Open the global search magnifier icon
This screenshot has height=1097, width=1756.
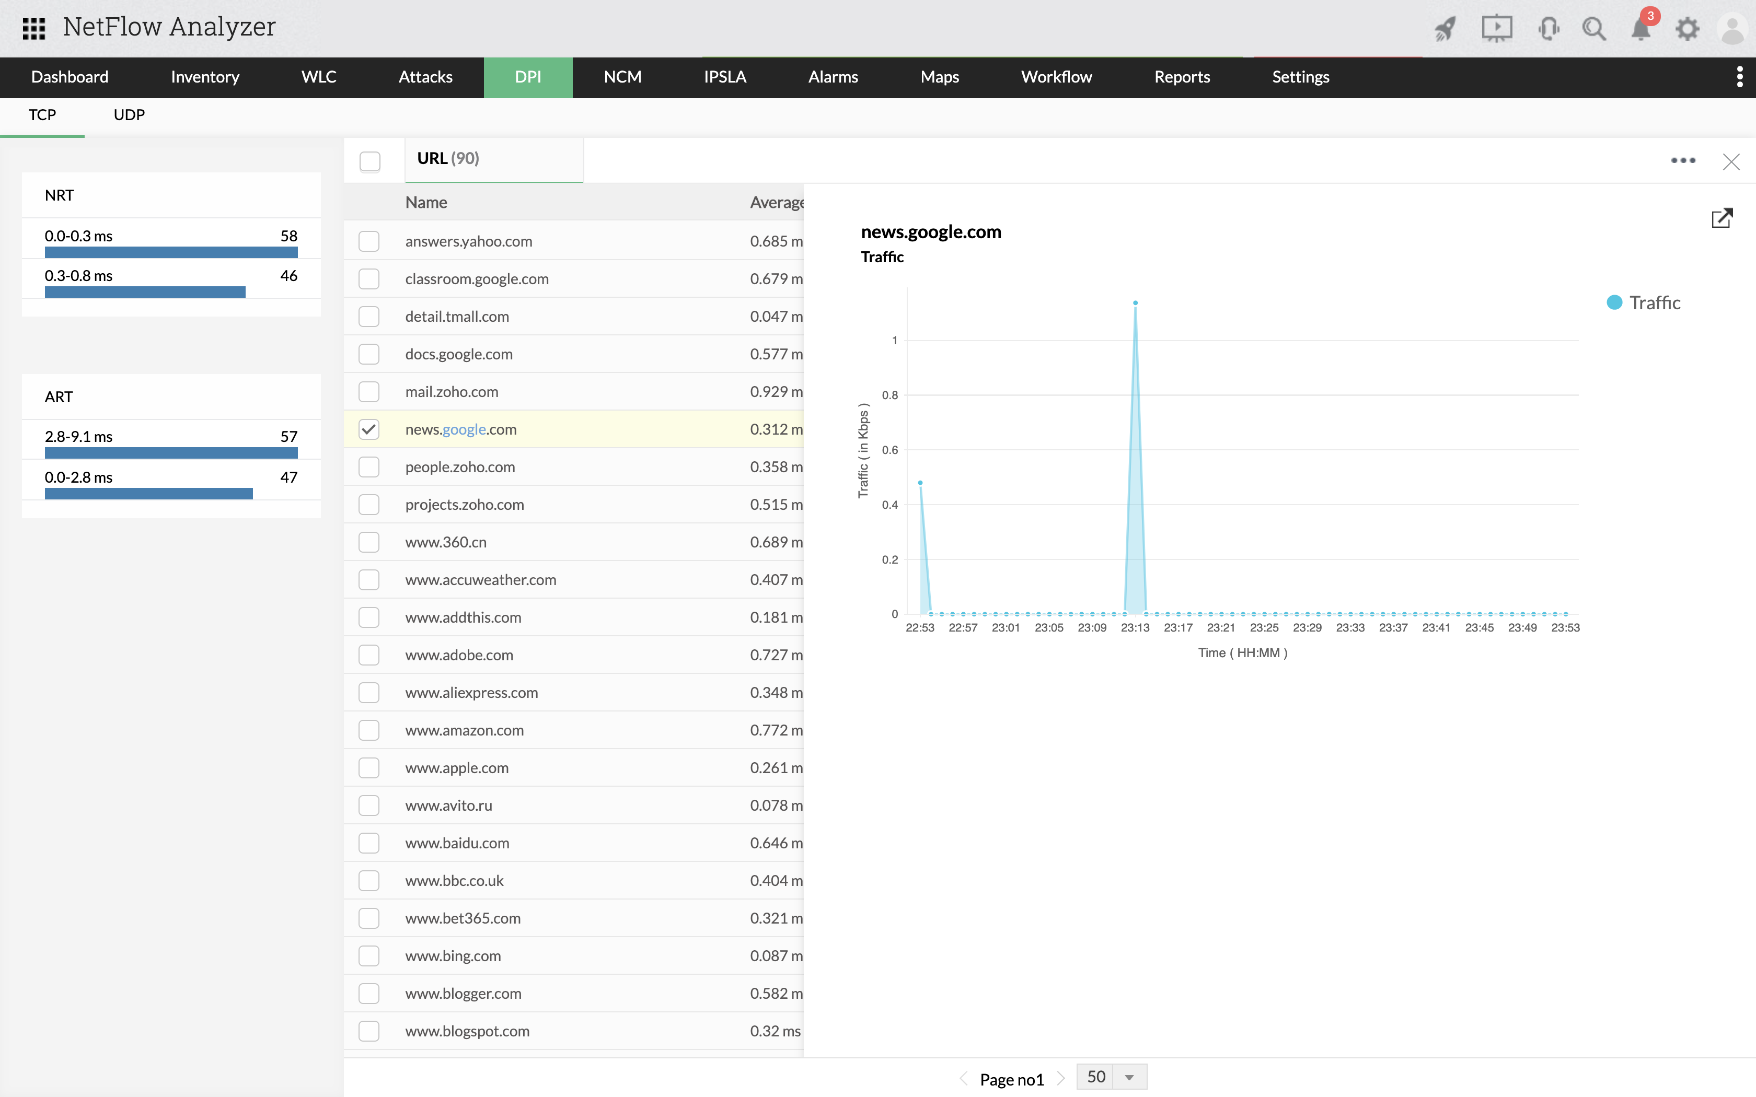coord(1594,28)
